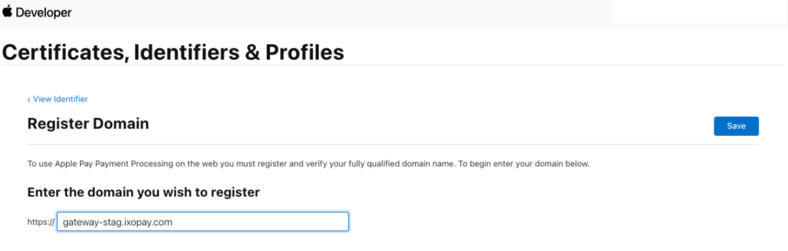Click the https:// prefix label
The height and width of the screenshot is (251, 788).
pos(41,222)
